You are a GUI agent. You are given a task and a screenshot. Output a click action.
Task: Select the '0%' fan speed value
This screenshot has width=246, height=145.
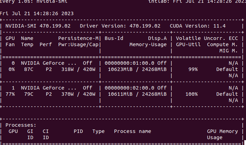[12, 69]
